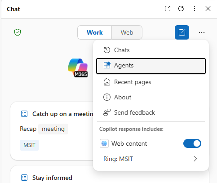Start a new chat with compose button

(182, 32)
